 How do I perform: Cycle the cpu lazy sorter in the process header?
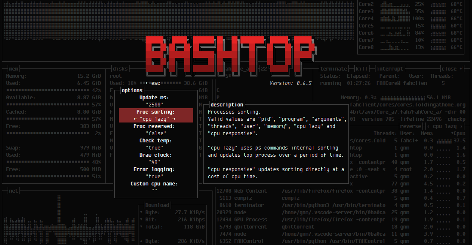click(x=444, y=126)
